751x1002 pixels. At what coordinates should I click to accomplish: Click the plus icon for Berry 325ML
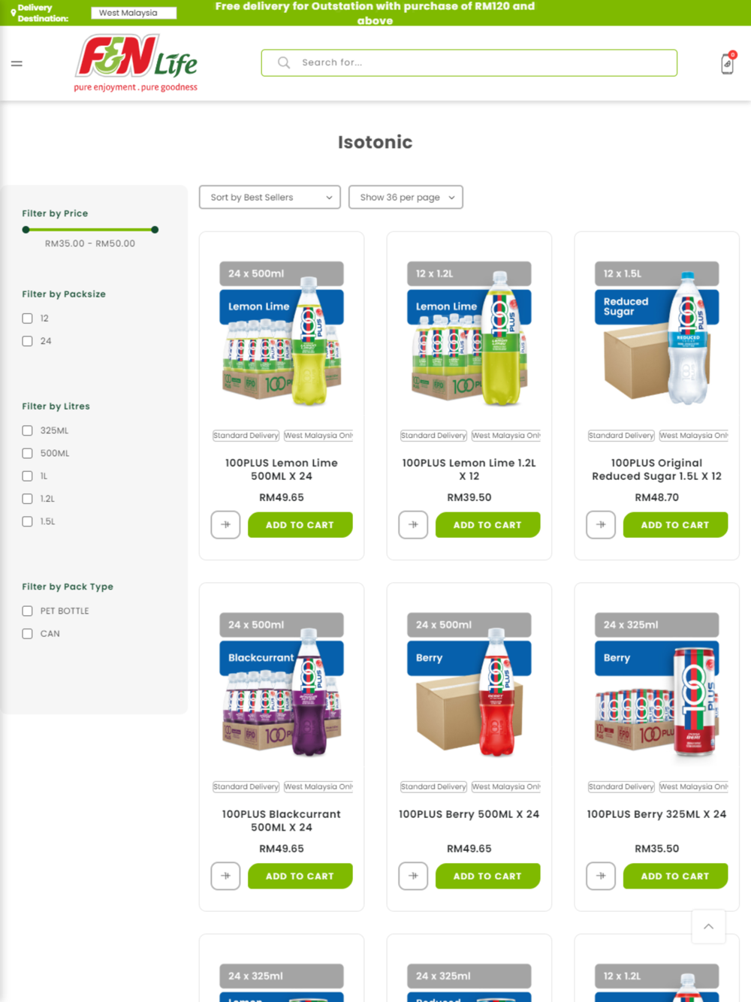[601, 876]
